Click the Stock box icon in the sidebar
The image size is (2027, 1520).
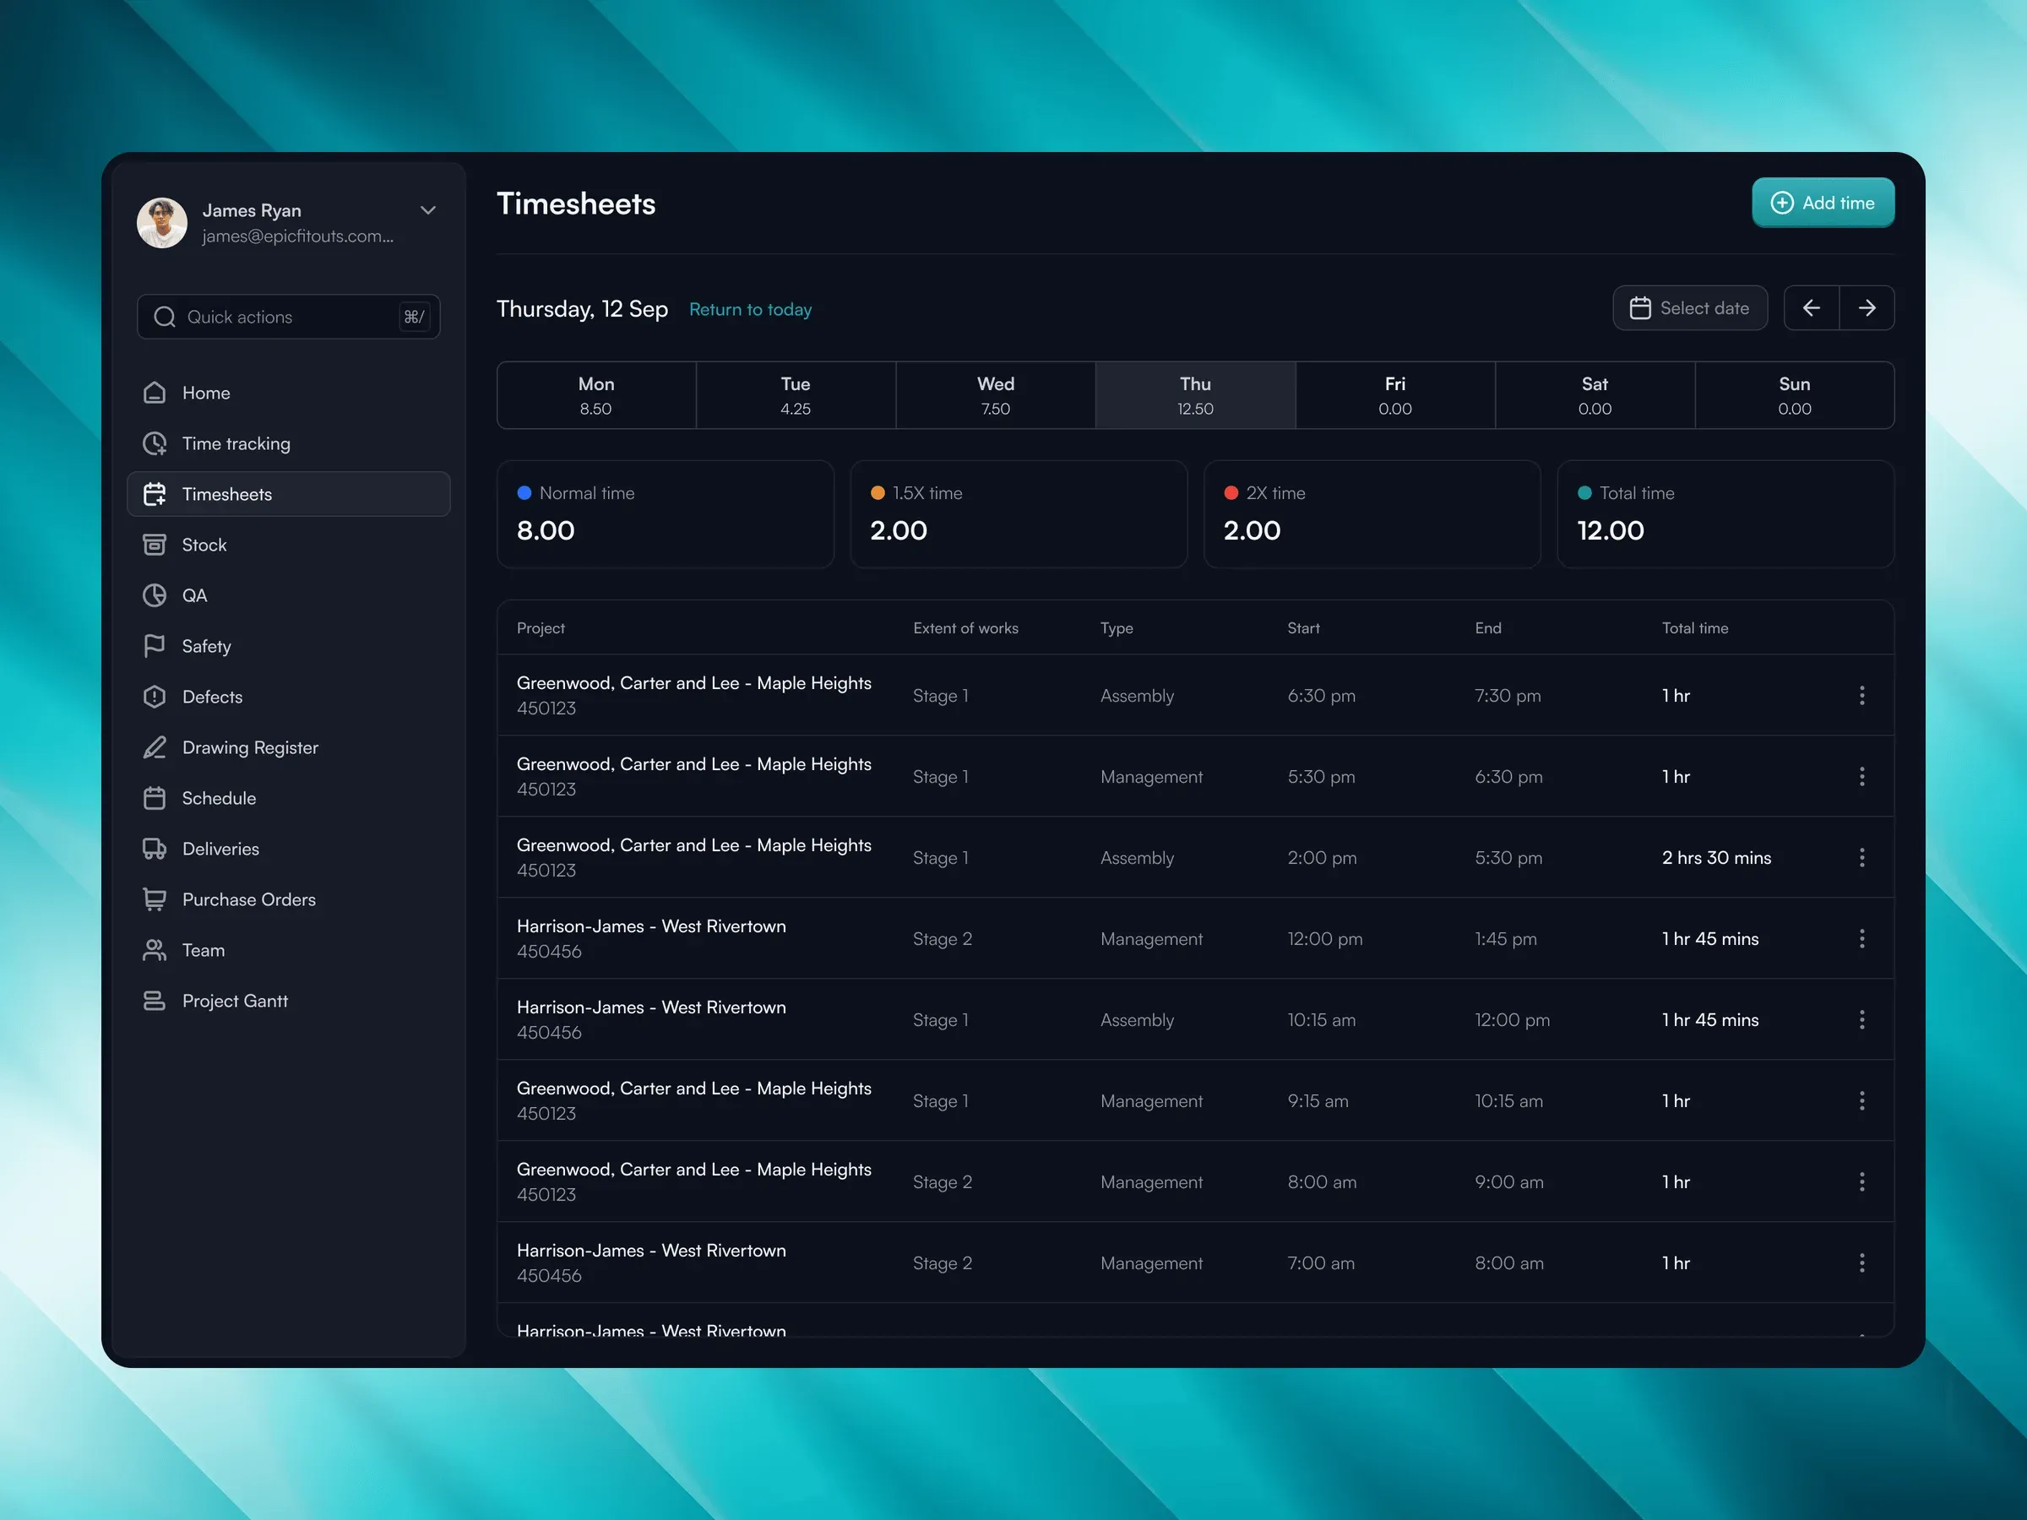pos(154,546)
